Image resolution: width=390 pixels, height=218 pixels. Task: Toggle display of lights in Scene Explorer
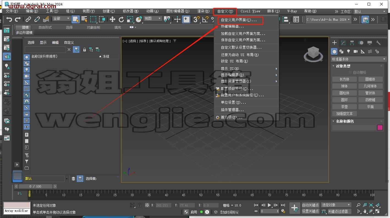coord(27,70)
